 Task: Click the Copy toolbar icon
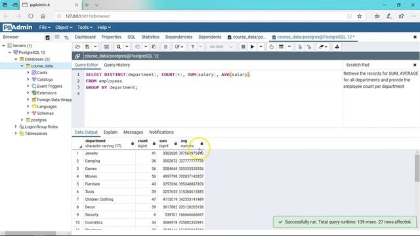137,47
